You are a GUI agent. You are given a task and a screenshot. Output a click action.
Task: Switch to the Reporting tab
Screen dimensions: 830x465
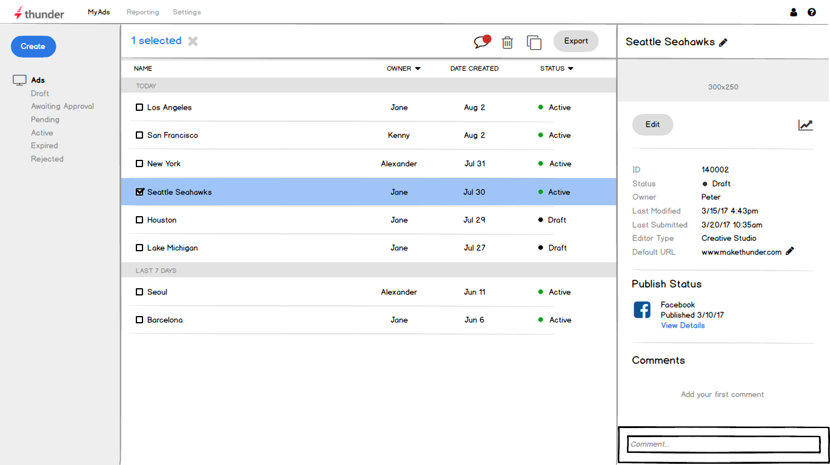point(143,12)
